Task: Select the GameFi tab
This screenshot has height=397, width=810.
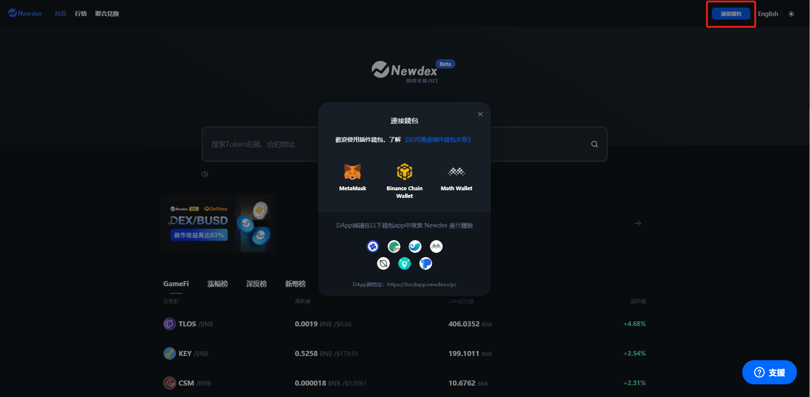Action: point(176,284)
